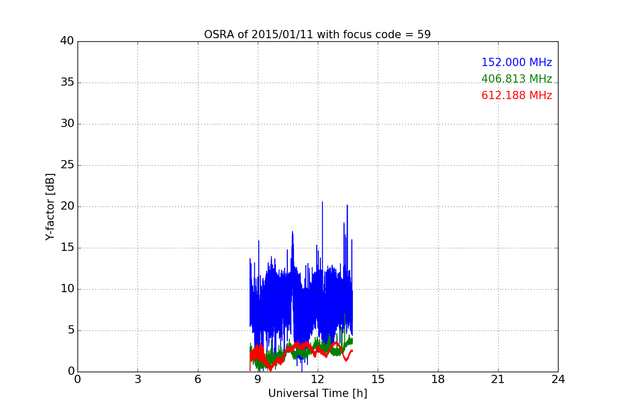This screenshot has width=620, height=413.
Task: Click the x-axis tick label 18
Action: (x=438, y=379)
